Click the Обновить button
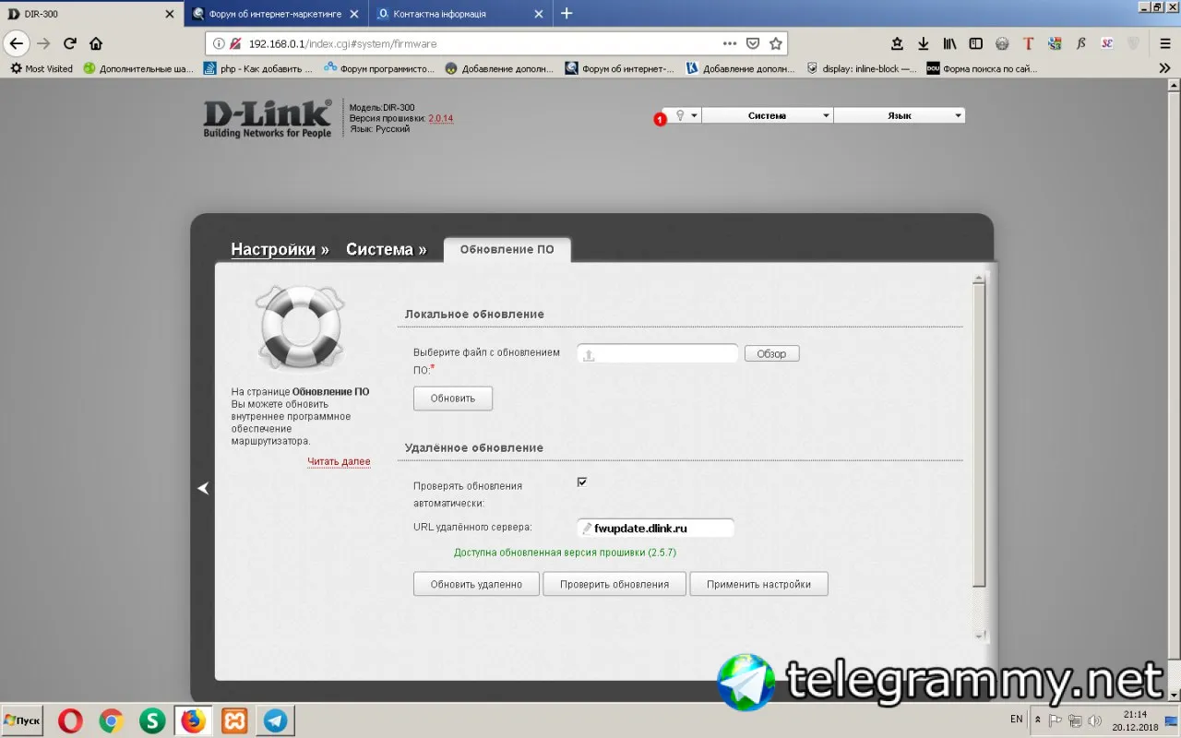 tap(452, 399)
